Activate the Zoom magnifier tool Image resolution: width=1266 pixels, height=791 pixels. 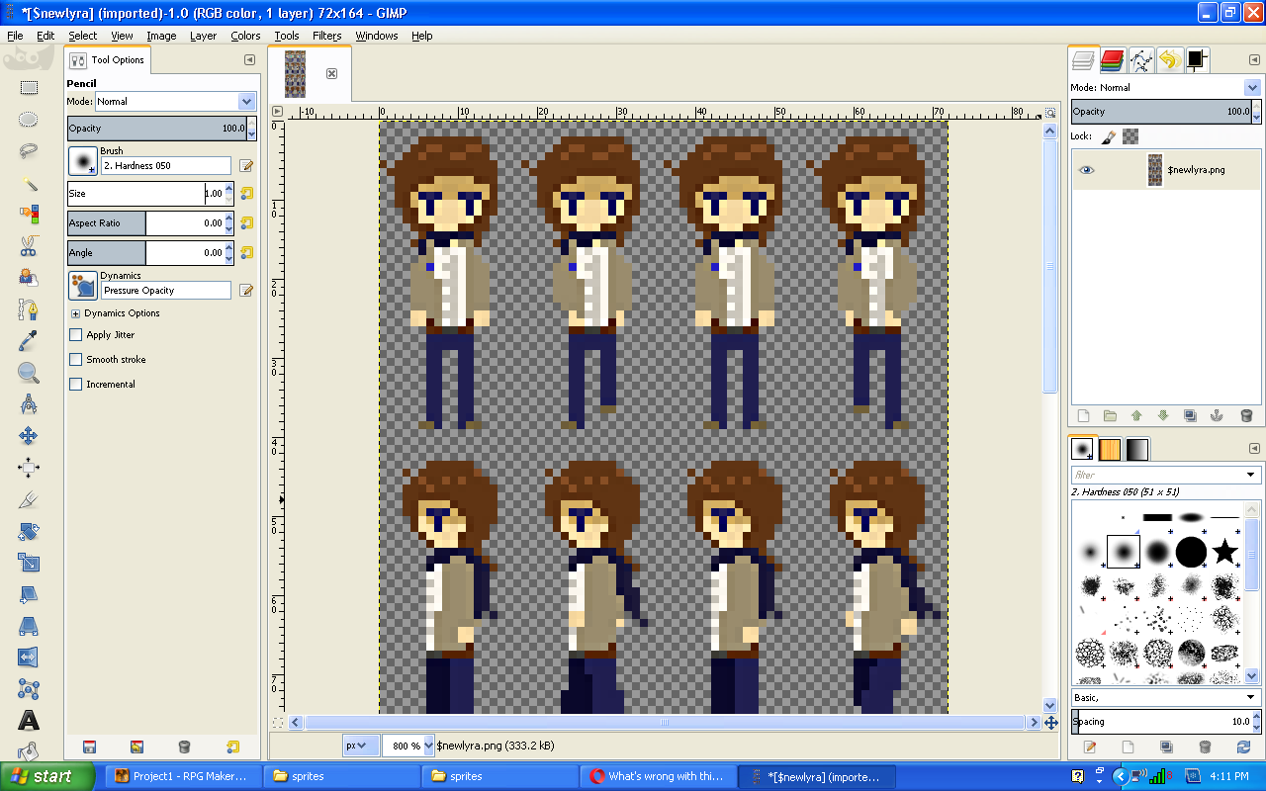pyautogui.click(x=29, y=373)
